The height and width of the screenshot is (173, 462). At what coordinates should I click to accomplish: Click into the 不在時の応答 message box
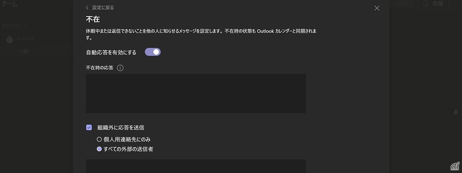196,93
